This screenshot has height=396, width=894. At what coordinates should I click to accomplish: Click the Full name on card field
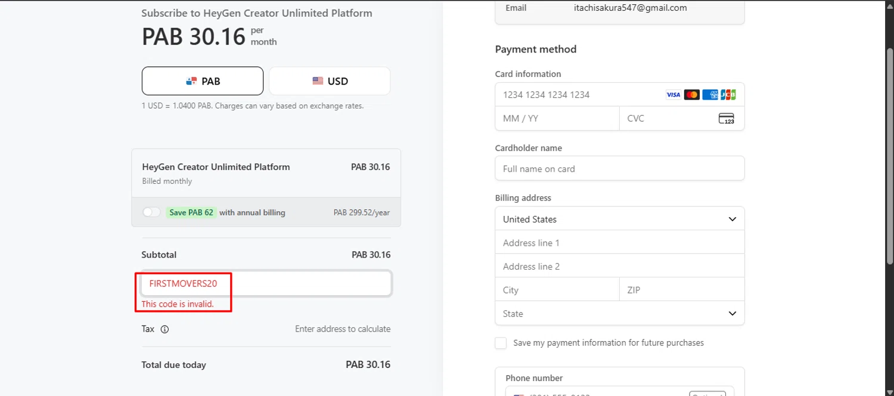tap(620, 169)
